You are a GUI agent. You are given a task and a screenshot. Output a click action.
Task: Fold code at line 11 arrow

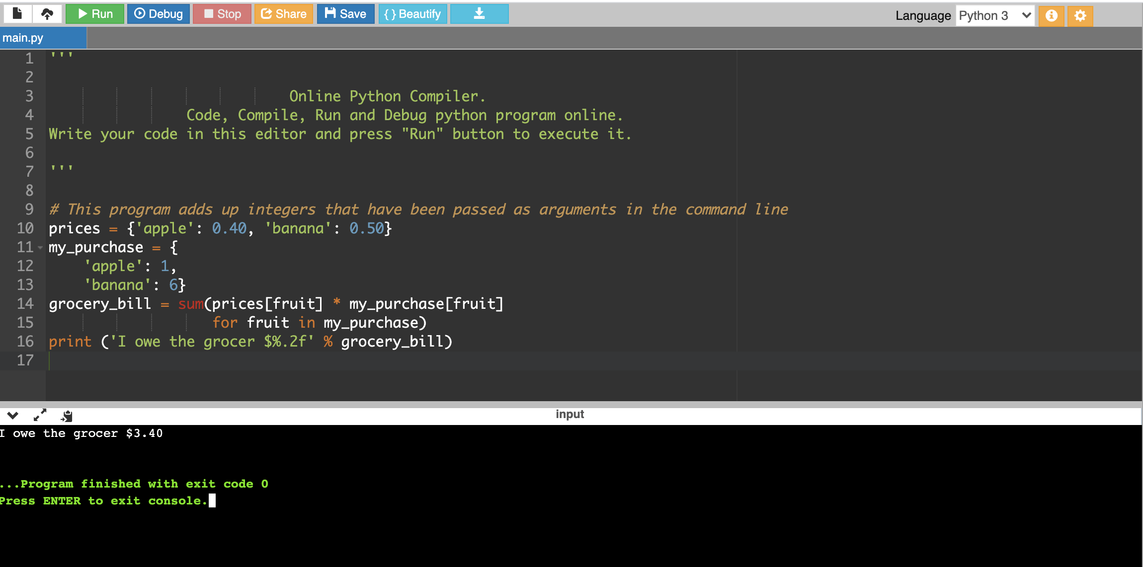coord(40,247)
